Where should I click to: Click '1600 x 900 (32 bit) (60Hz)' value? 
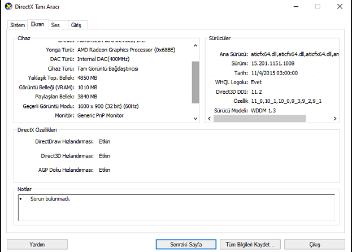(108, 106)
